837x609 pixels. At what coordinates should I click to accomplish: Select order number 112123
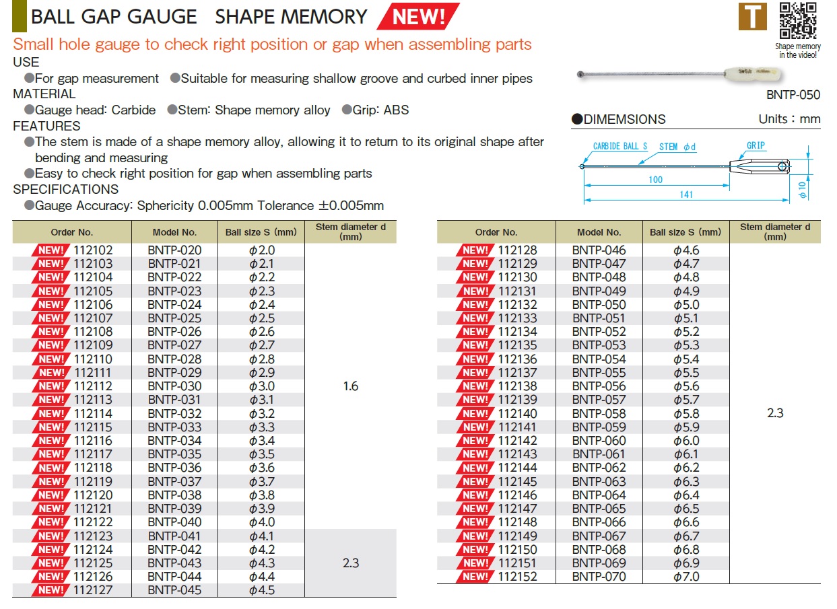tap(93, 536)
